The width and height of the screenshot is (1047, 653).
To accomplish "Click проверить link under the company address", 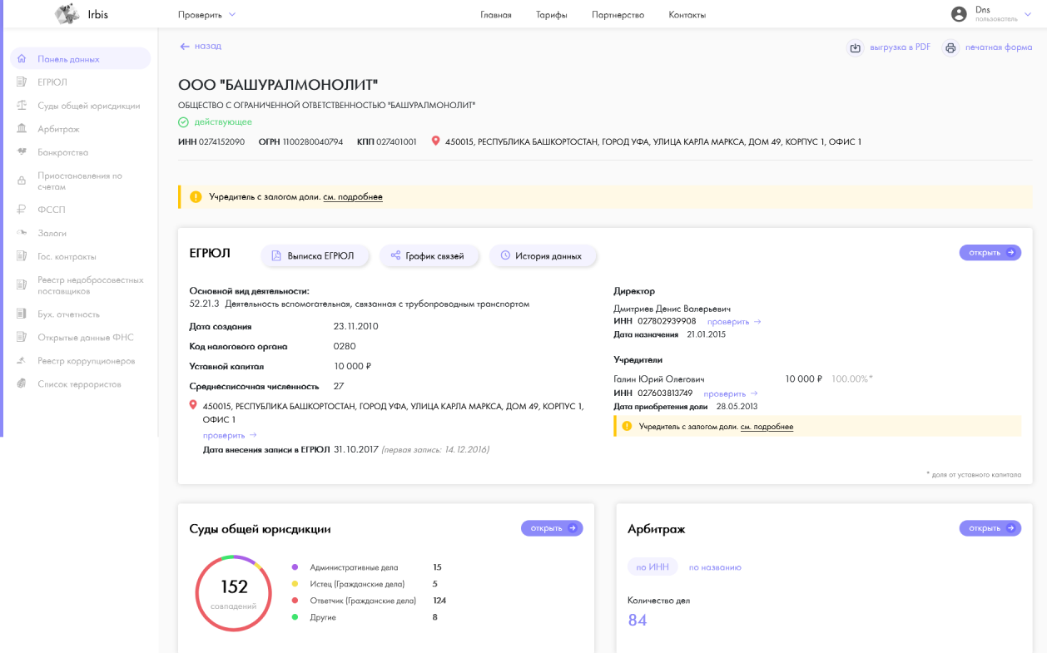I will click(230, 435).
